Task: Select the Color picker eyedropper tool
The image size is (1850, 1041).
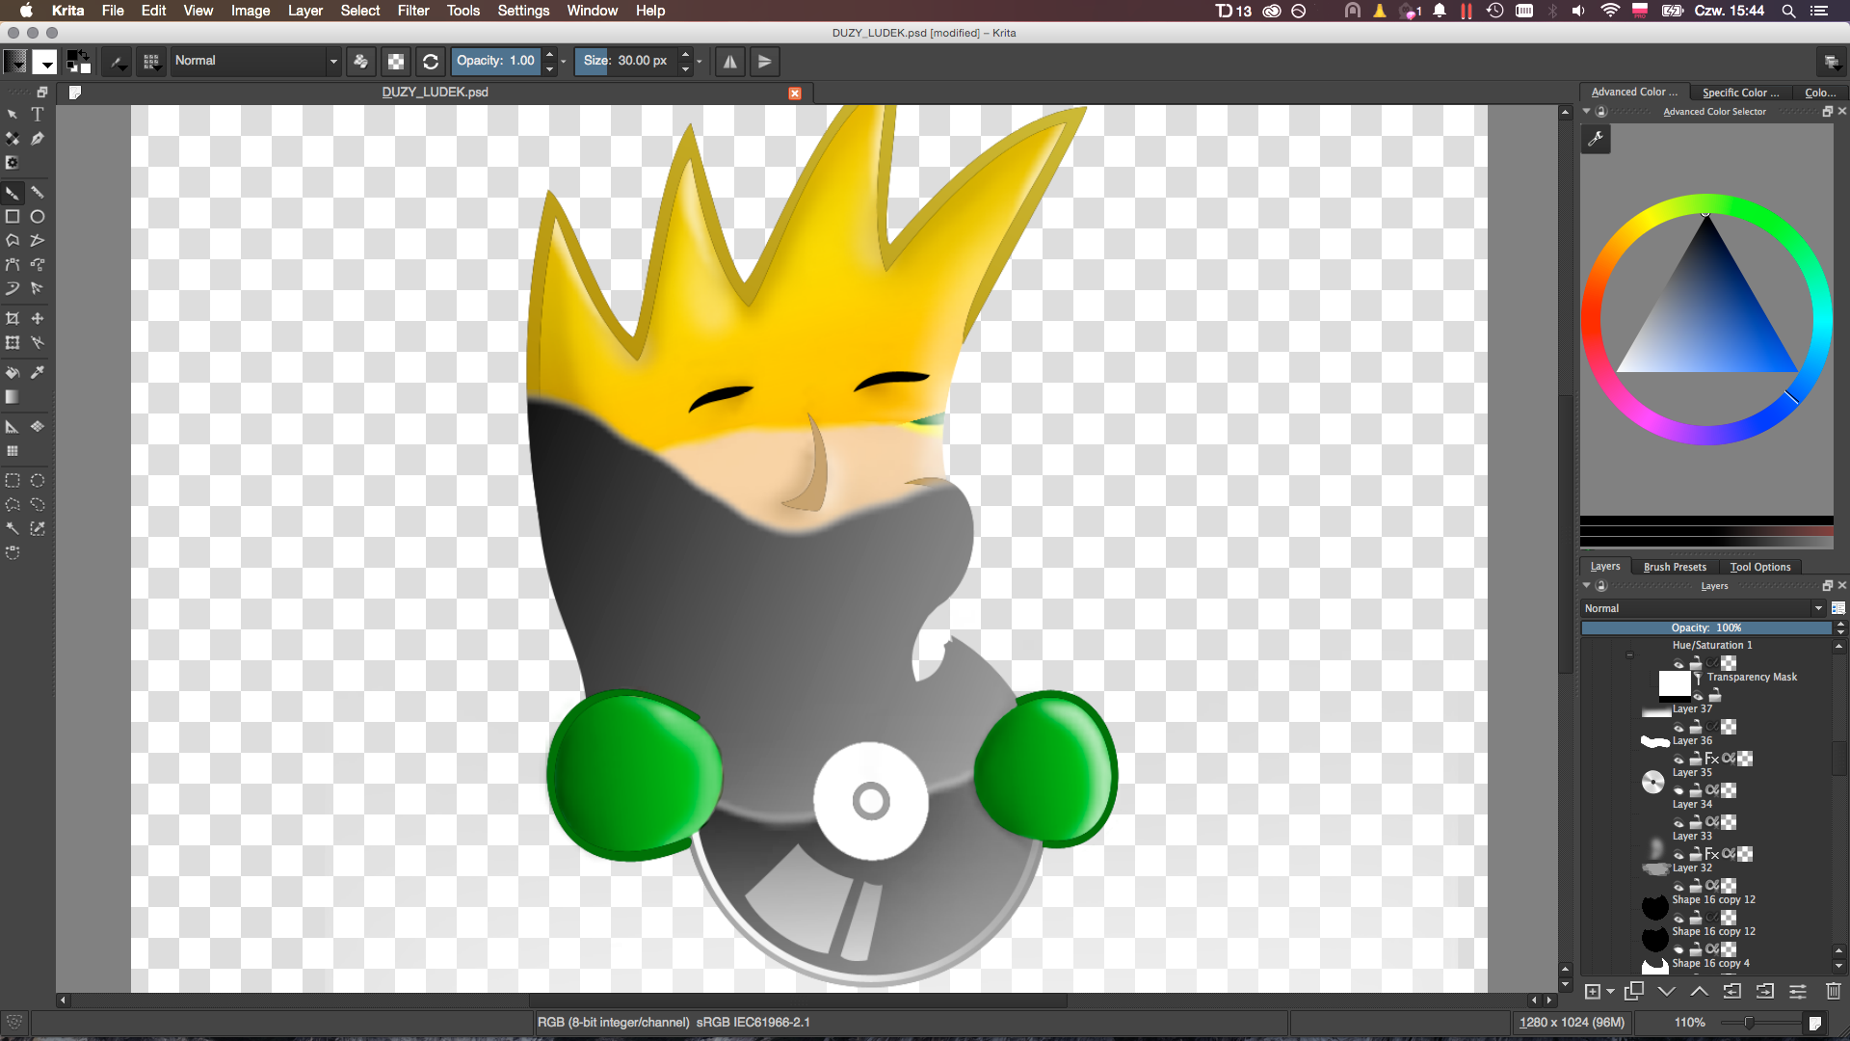Action: [38, 372]
